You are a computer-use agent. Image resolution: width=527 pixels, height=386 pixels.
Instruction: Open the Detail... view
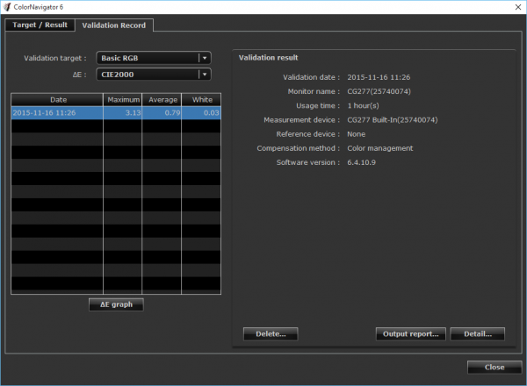[478, 334]
